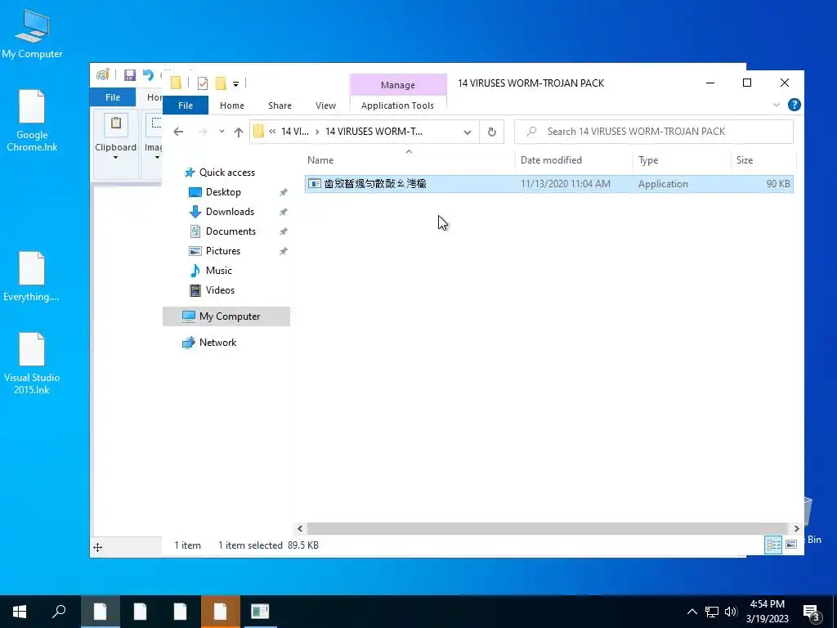The image size is (837, 628).
Task: Click Visual Studio 2015.lnk desktop icon
Action: click(x=32, y=364)
